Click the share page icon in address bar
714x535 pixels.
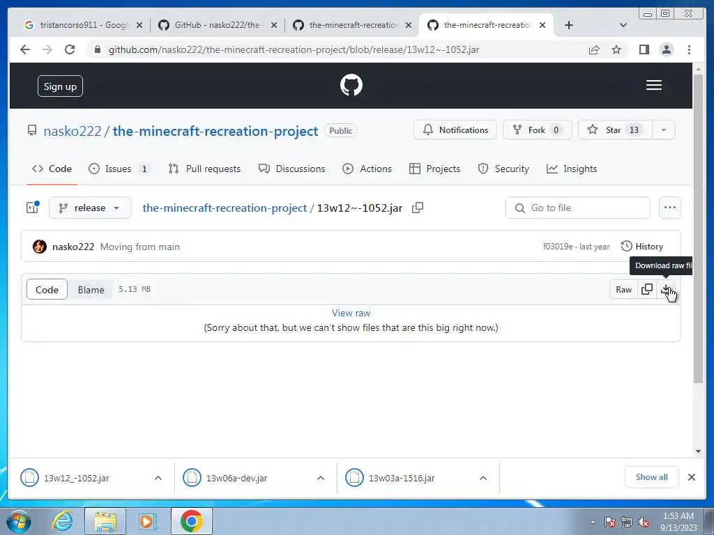pyautogui.click(x=594, y=49)
